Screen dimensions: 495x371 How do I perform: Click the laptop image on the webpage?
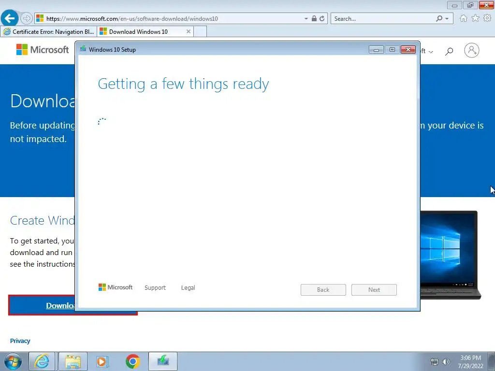coord(451,255)
